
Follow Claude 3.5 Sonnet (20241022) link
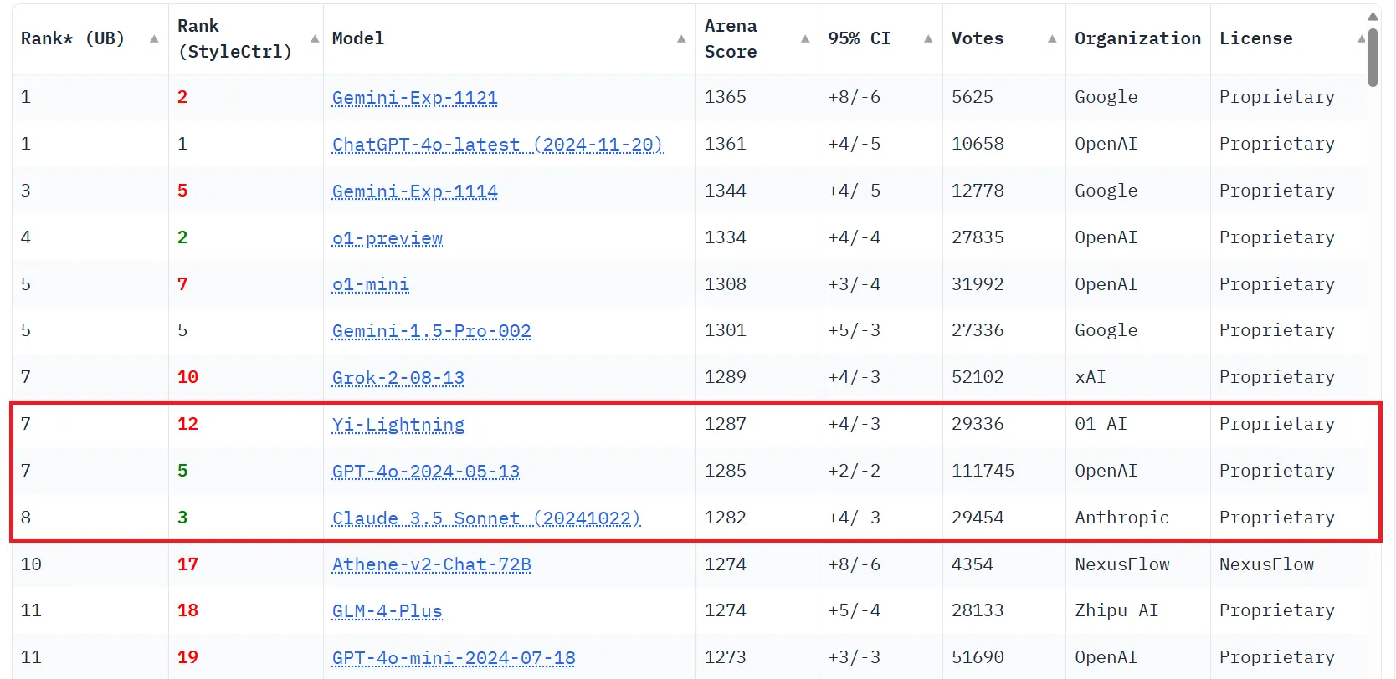point(486,518)
